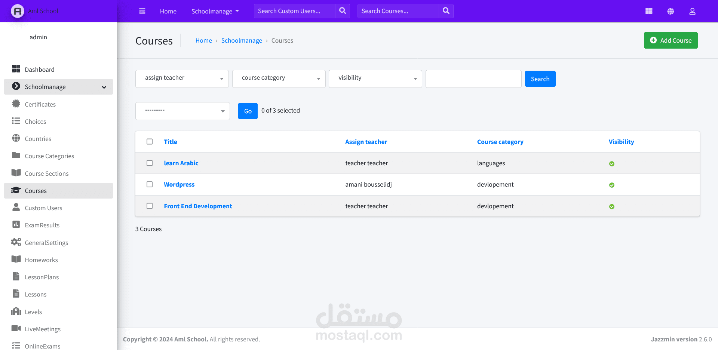Open Lessons in the sidebar menu

58,294
